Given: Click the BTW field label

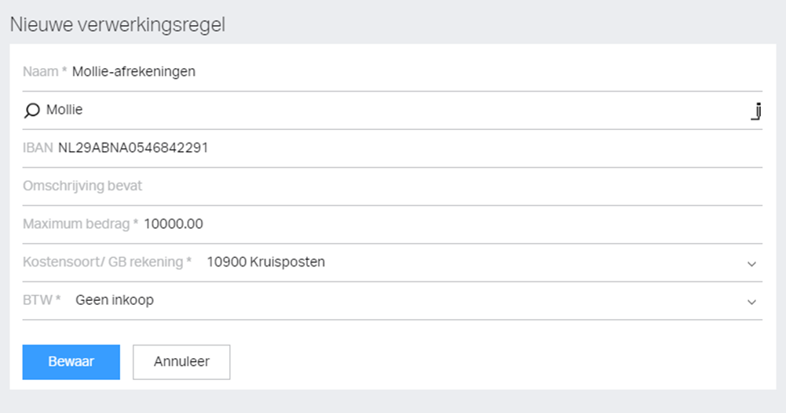Looking at the screenshot, I should tap(42, 300).
